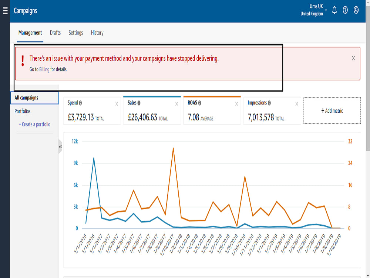The image size is (370, 278).
Task: Select the Impressions metric card
Action: 272,110
